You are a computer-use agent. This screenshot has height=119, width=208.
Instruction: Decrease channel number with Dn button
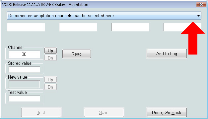point(50,58)
